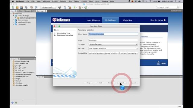Switch to the Services tab
The height and width of the screenshot is (108, 193).
pyautogui.click(x=28, y=11)
